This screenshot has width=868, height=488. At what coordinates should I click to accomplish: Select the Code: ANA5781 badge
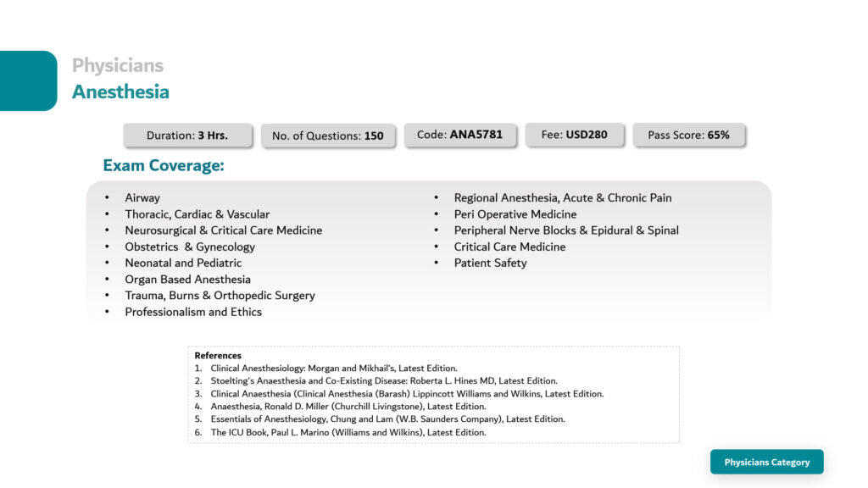(460, 135)
